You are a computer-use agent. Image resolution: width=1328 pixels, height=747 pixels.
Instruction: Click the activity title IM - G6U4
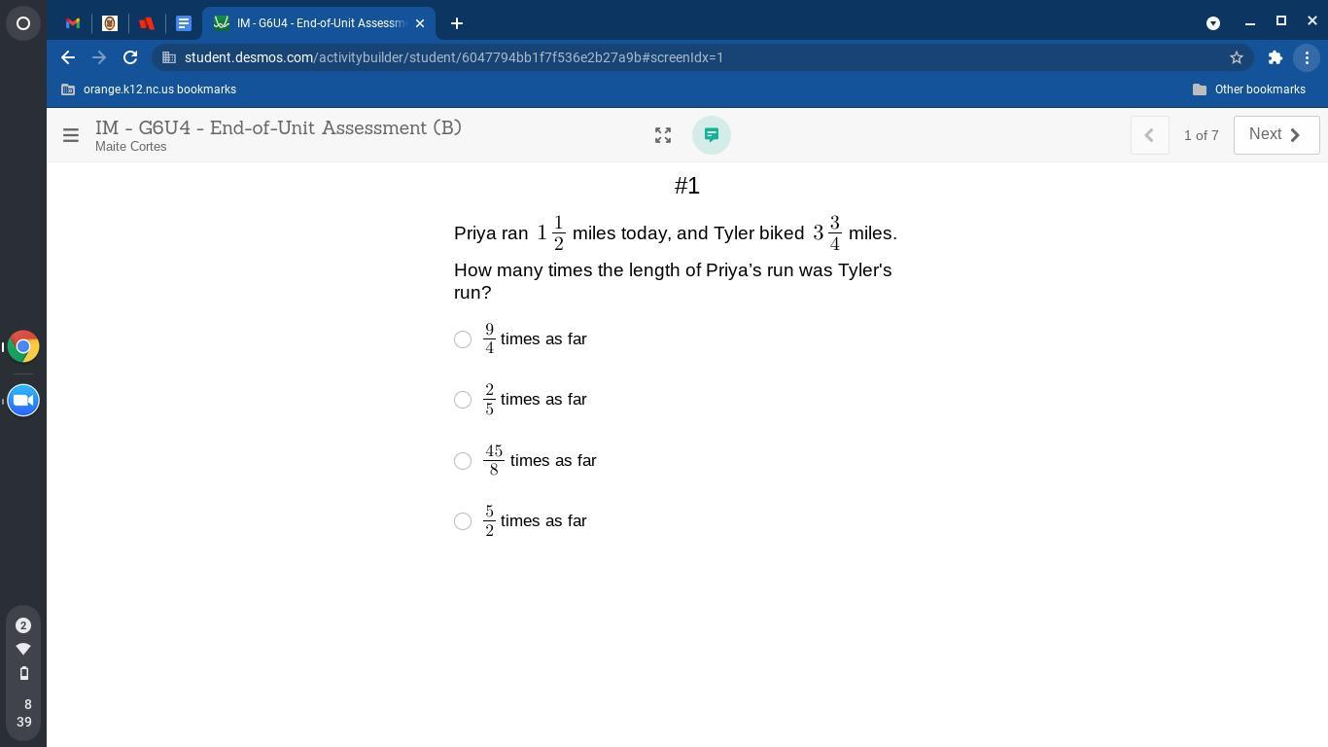[x=278, y=128]
